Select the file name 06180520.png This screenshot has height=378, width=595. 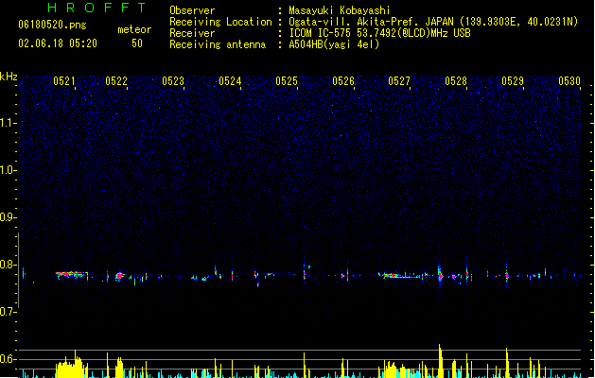pyautogui.click(x=52, y=25)
